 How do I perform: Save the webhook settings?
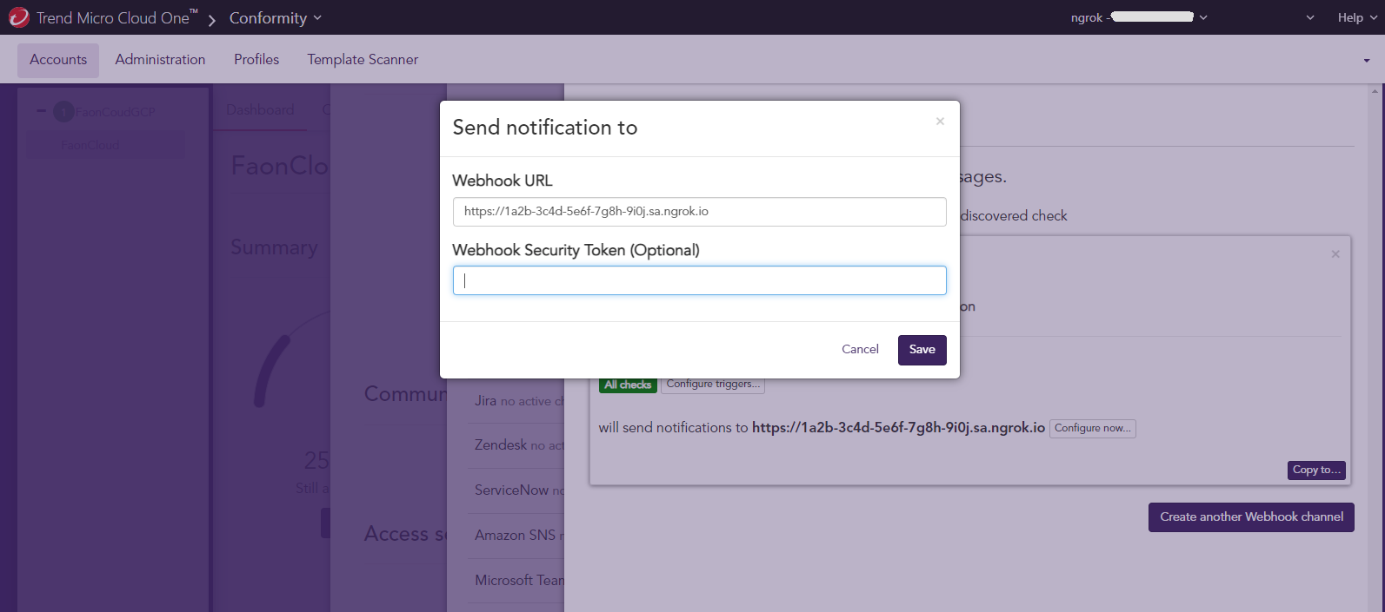pos(922,350)
